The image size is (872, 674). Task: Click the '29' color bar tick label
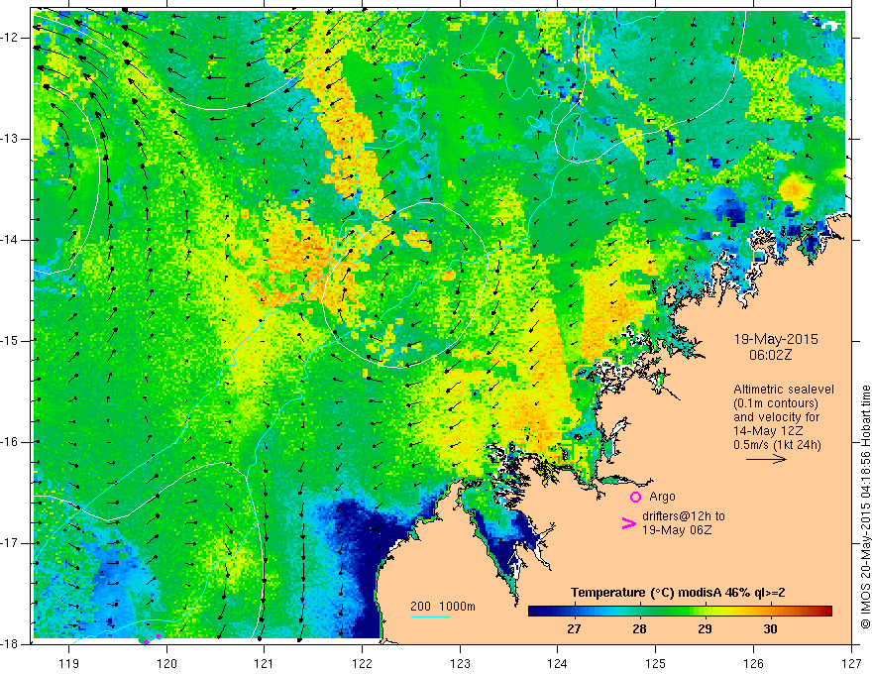click(705, 629)
